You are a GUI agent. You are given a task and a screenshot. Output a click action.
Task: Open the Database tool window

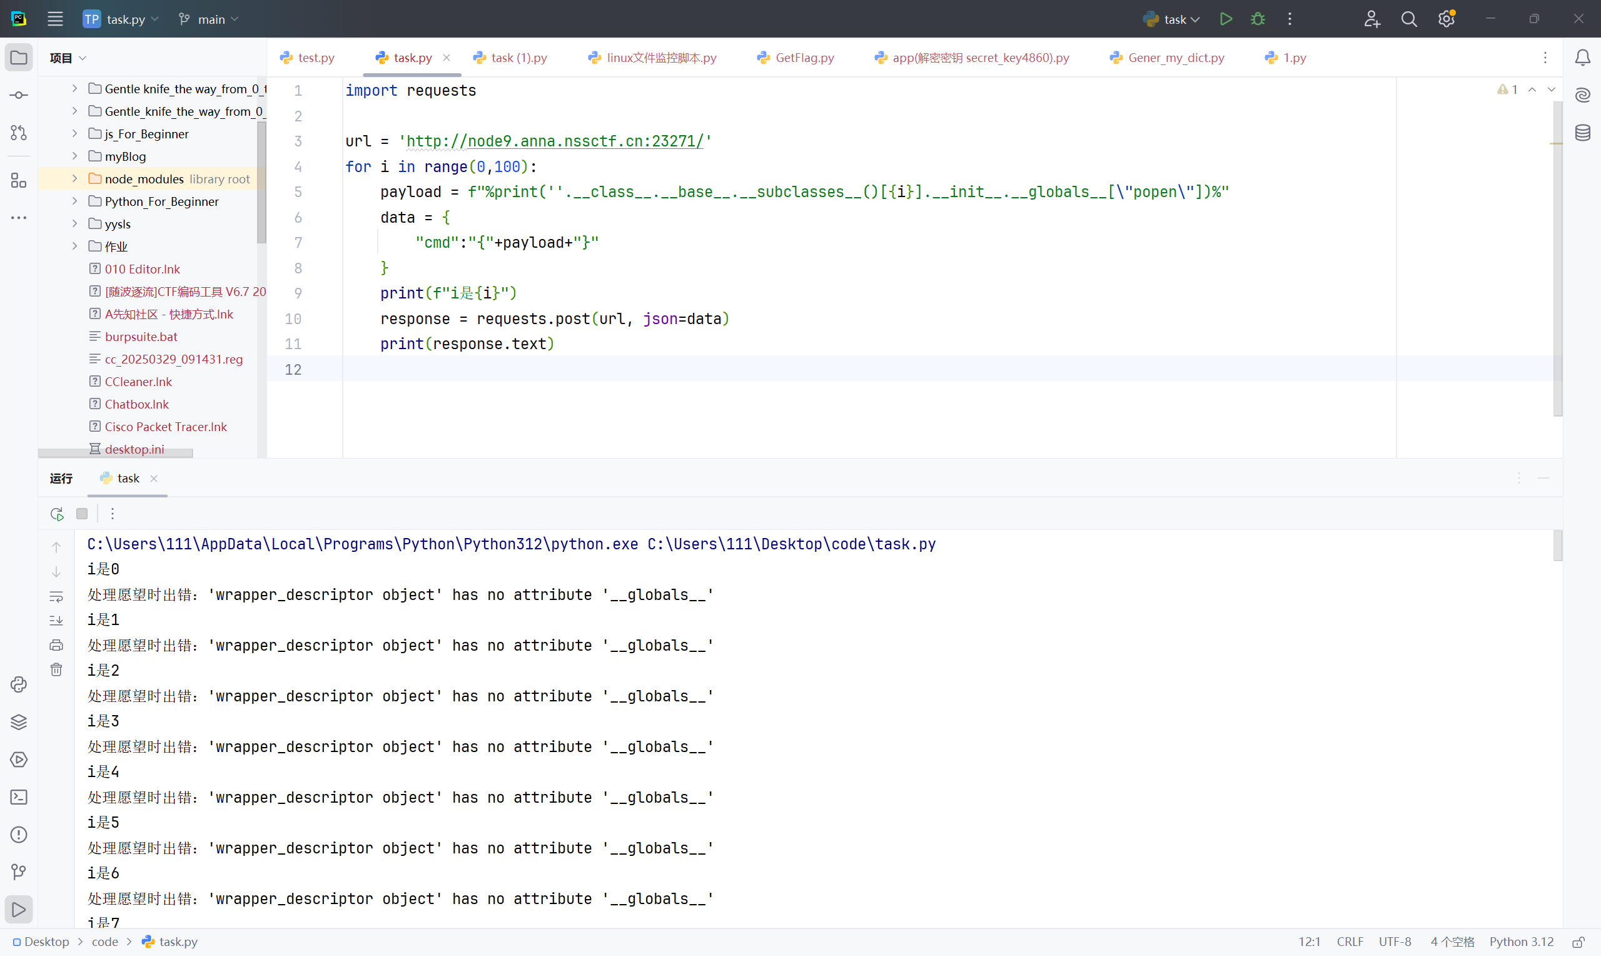(x=1582, y=132)
